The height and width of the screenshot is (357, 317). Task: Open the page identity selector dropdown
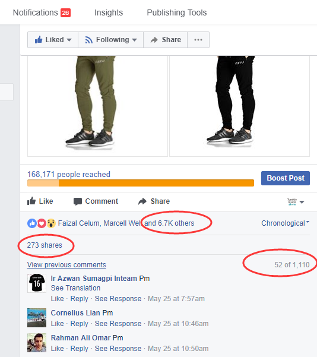pyautogui.click(x=296, y=202)
